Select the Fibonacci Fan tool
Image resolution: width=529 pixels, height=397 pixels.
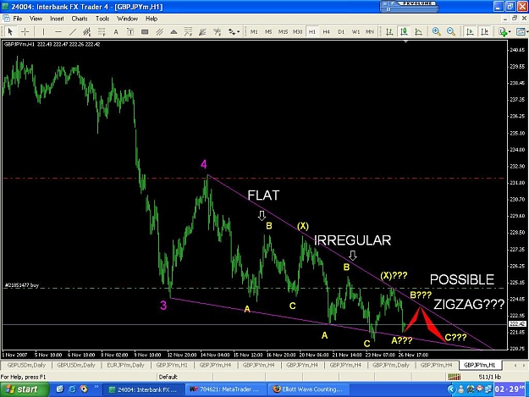tap(217, 31)
